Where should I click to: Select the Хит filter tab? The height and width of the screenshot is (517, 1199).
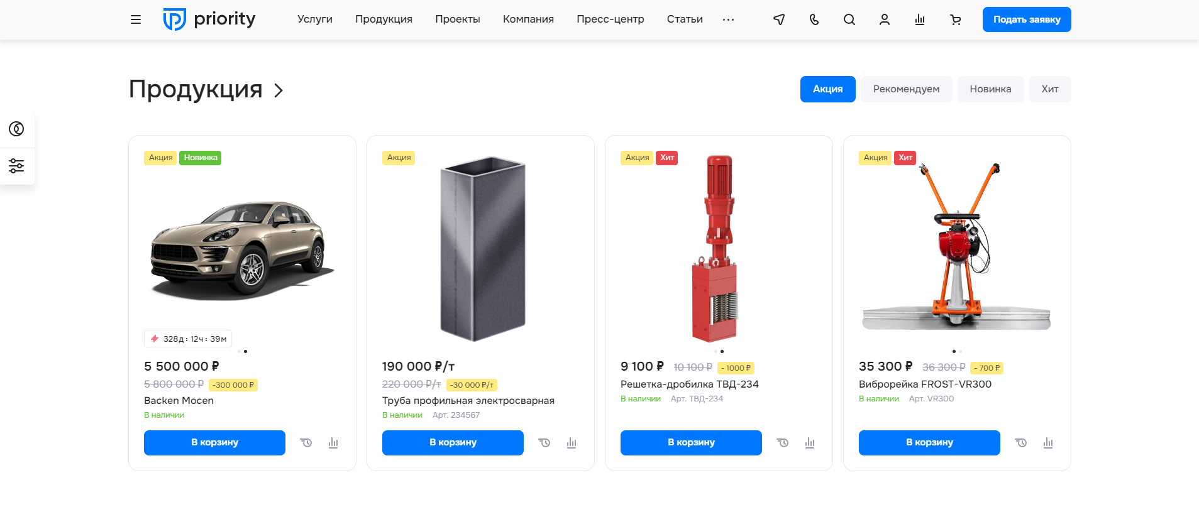[x=1050, y=89]
